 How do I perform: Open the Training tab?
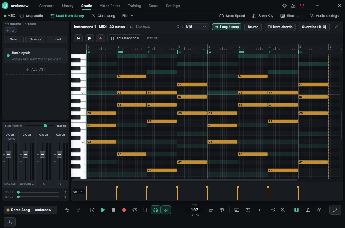pos(134,6)
